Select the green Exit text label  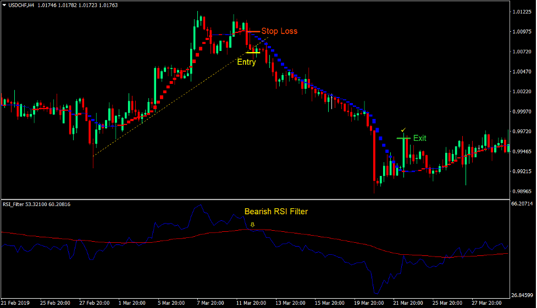tap(420, 138)
